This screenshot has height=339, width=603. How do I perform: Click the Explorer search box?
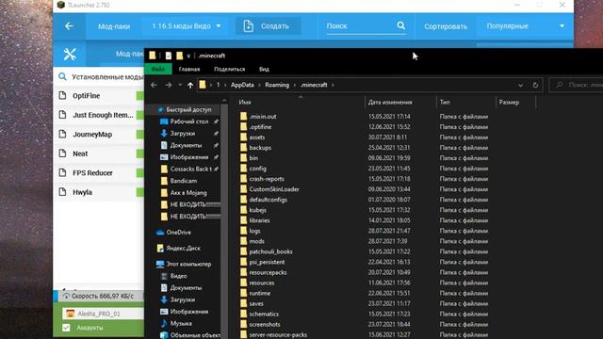(577, 85)
